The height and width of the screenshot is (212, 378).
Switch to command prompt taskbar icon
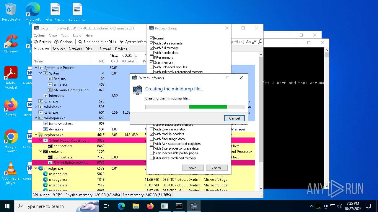tap(179, 206)
